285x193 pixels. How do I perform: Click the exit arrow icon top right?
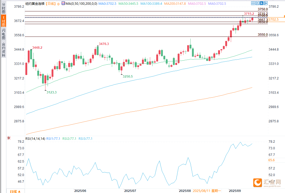pos(265,3)
